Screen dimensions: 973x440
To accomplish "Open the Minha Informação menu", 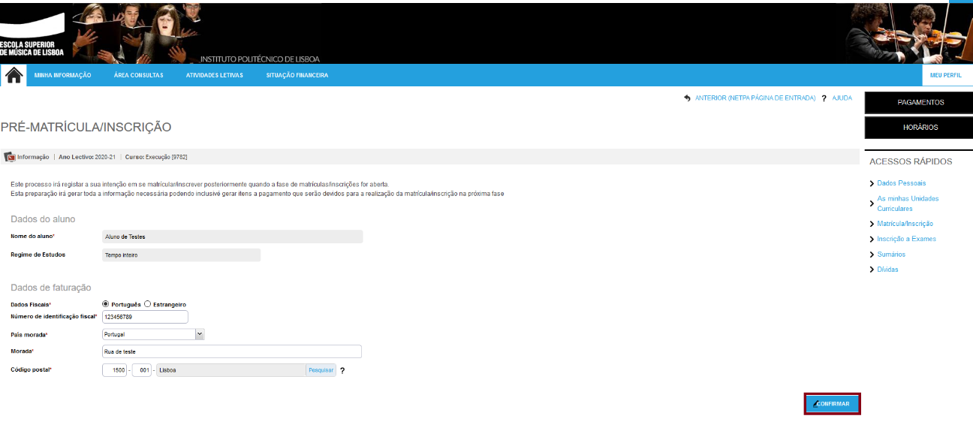I will (x=63, y=75).
